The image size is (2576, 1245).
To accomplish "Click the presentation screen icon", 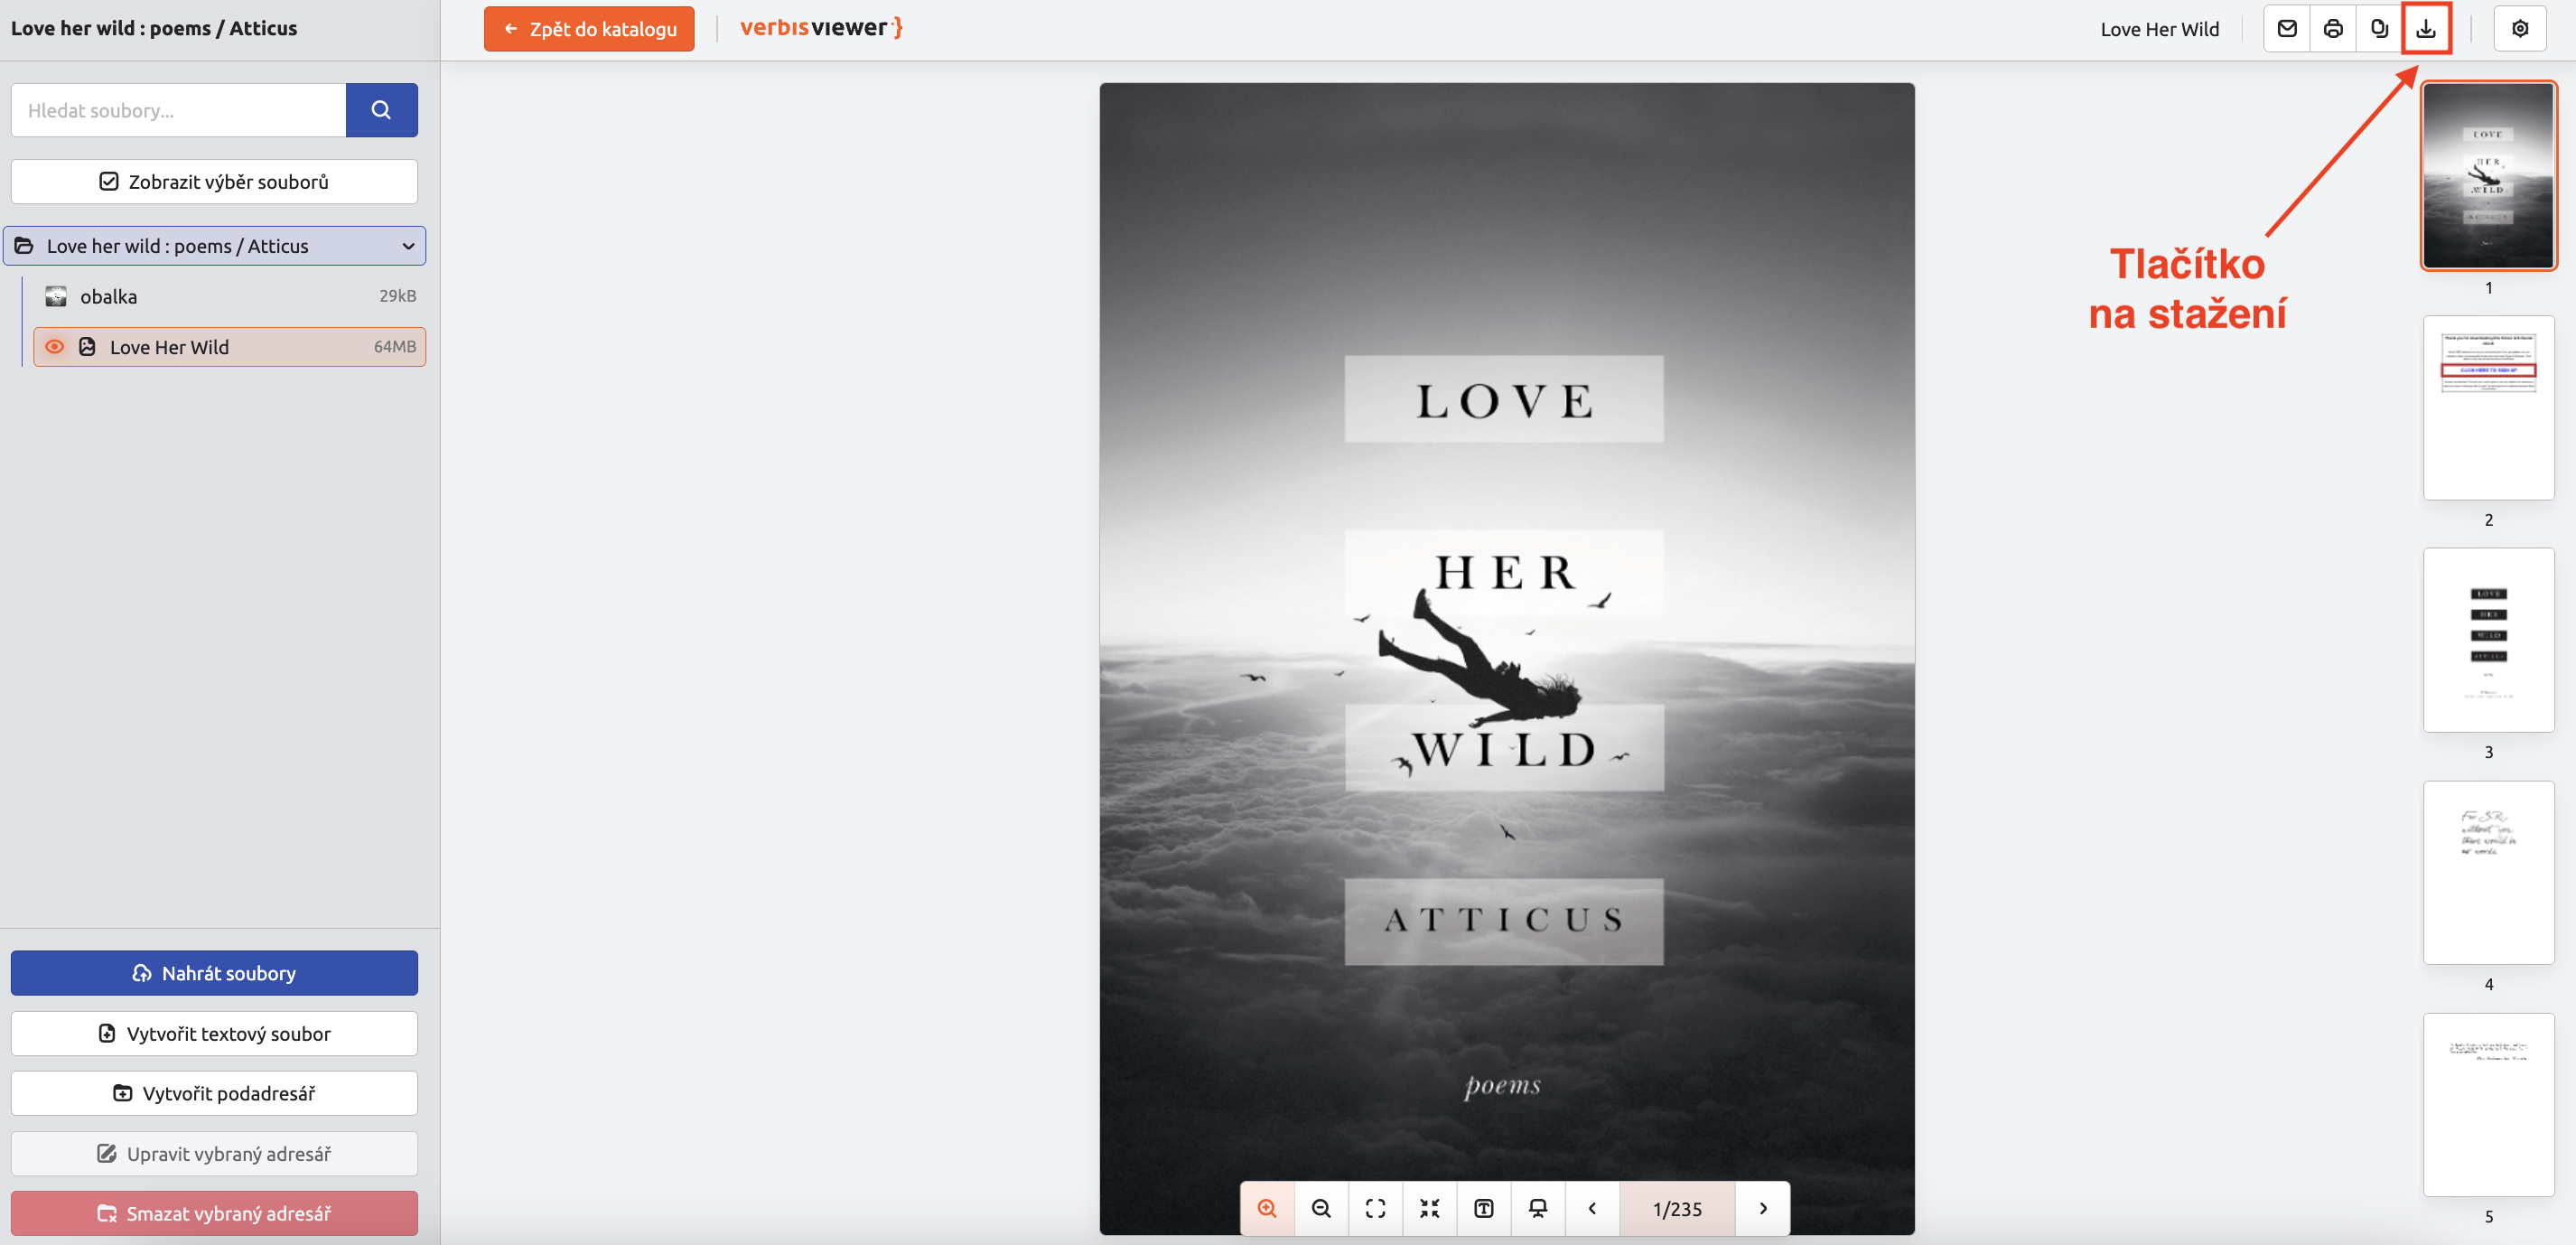I will [x=1538, y=1208].
